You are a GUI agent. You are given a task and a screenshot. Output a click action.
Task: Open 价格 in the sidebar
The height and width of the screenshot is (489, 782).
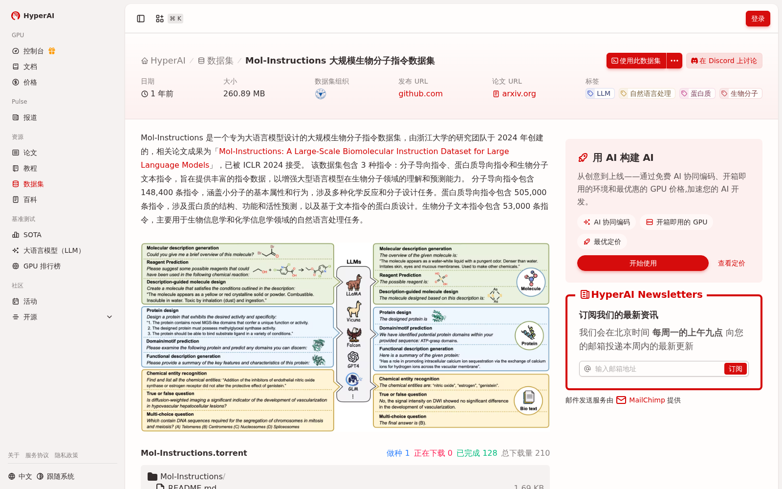pyautogui.click(x=30, y=82)
